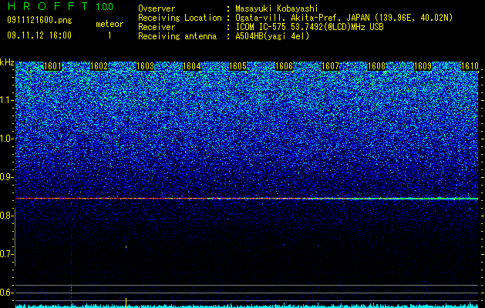Click the HROFFT title text
Screen dimensions: 485x308
click(x=48, y=6)
